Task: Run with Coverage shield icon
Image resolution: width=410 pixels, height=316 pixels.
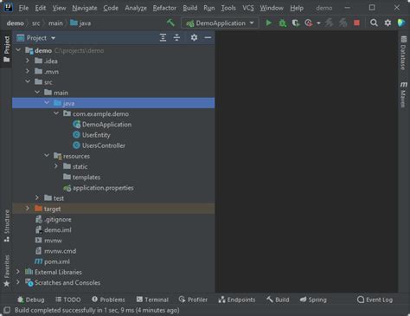Action: (x=296, y=23)
